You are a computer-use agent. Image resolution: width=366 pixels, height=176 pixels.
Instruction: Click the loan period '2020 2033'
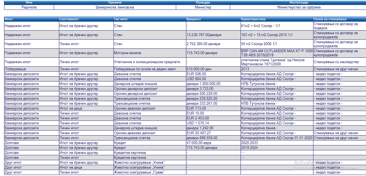pos(249,143)
